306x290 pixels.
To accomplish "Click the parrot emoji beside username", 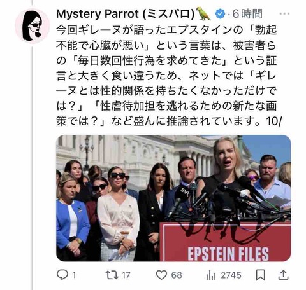I will [x=203, y=14].
